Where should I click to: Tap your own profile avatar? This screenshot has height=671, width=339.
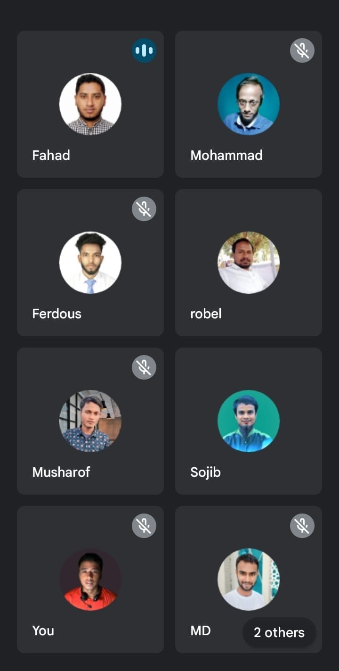pos(90,580)
